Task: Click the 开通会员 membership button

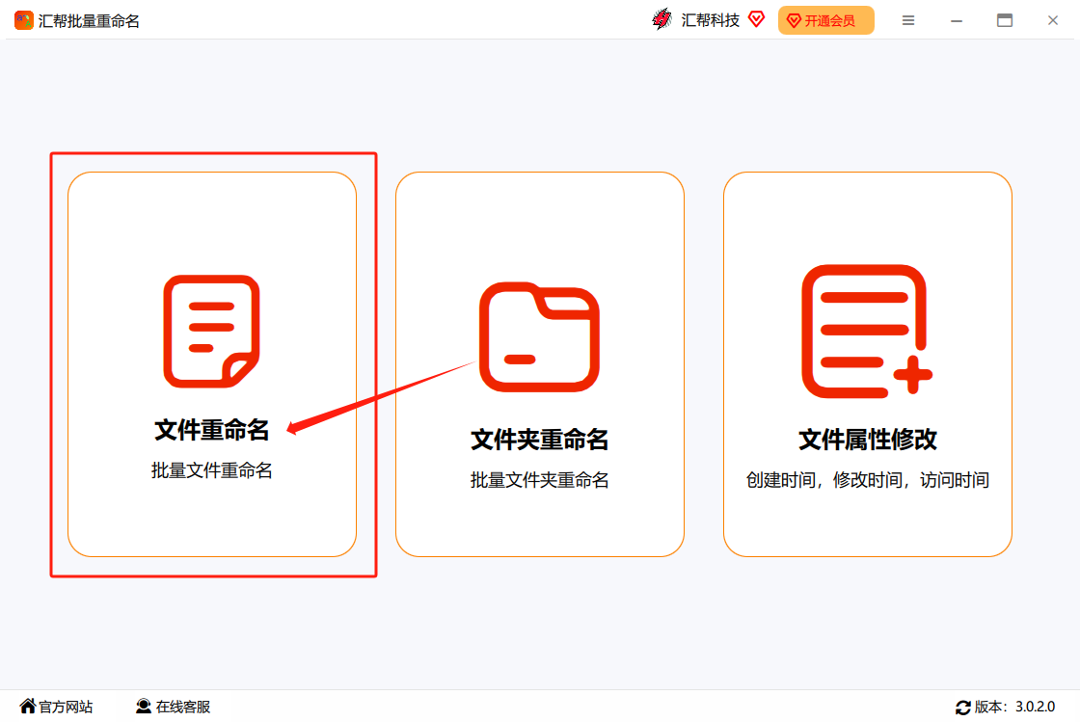Action: pos(825,20)
